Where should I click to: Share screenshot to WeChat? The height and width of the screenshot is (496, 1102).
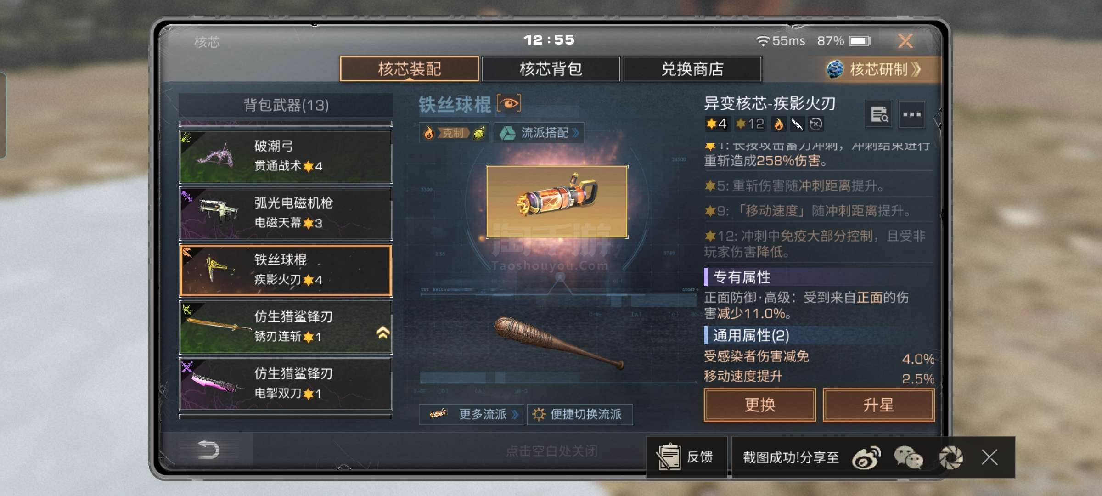click(x=908, y=457)
